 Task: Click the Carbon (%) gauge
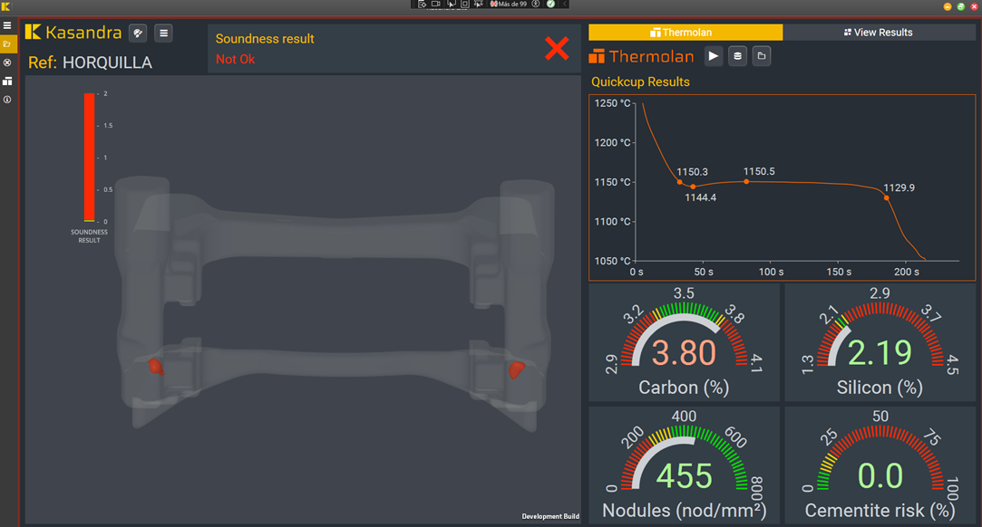pos(685,342)
